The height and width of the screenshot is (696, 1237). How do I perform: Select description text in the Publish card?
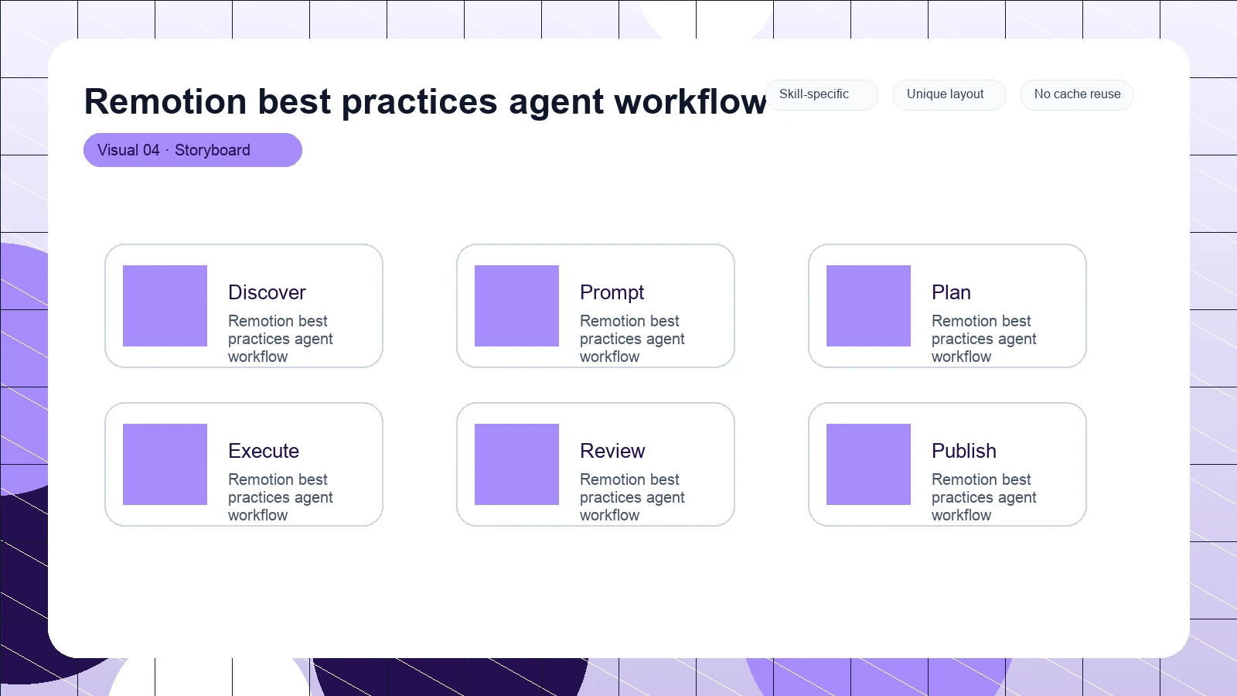coord(984,497)
